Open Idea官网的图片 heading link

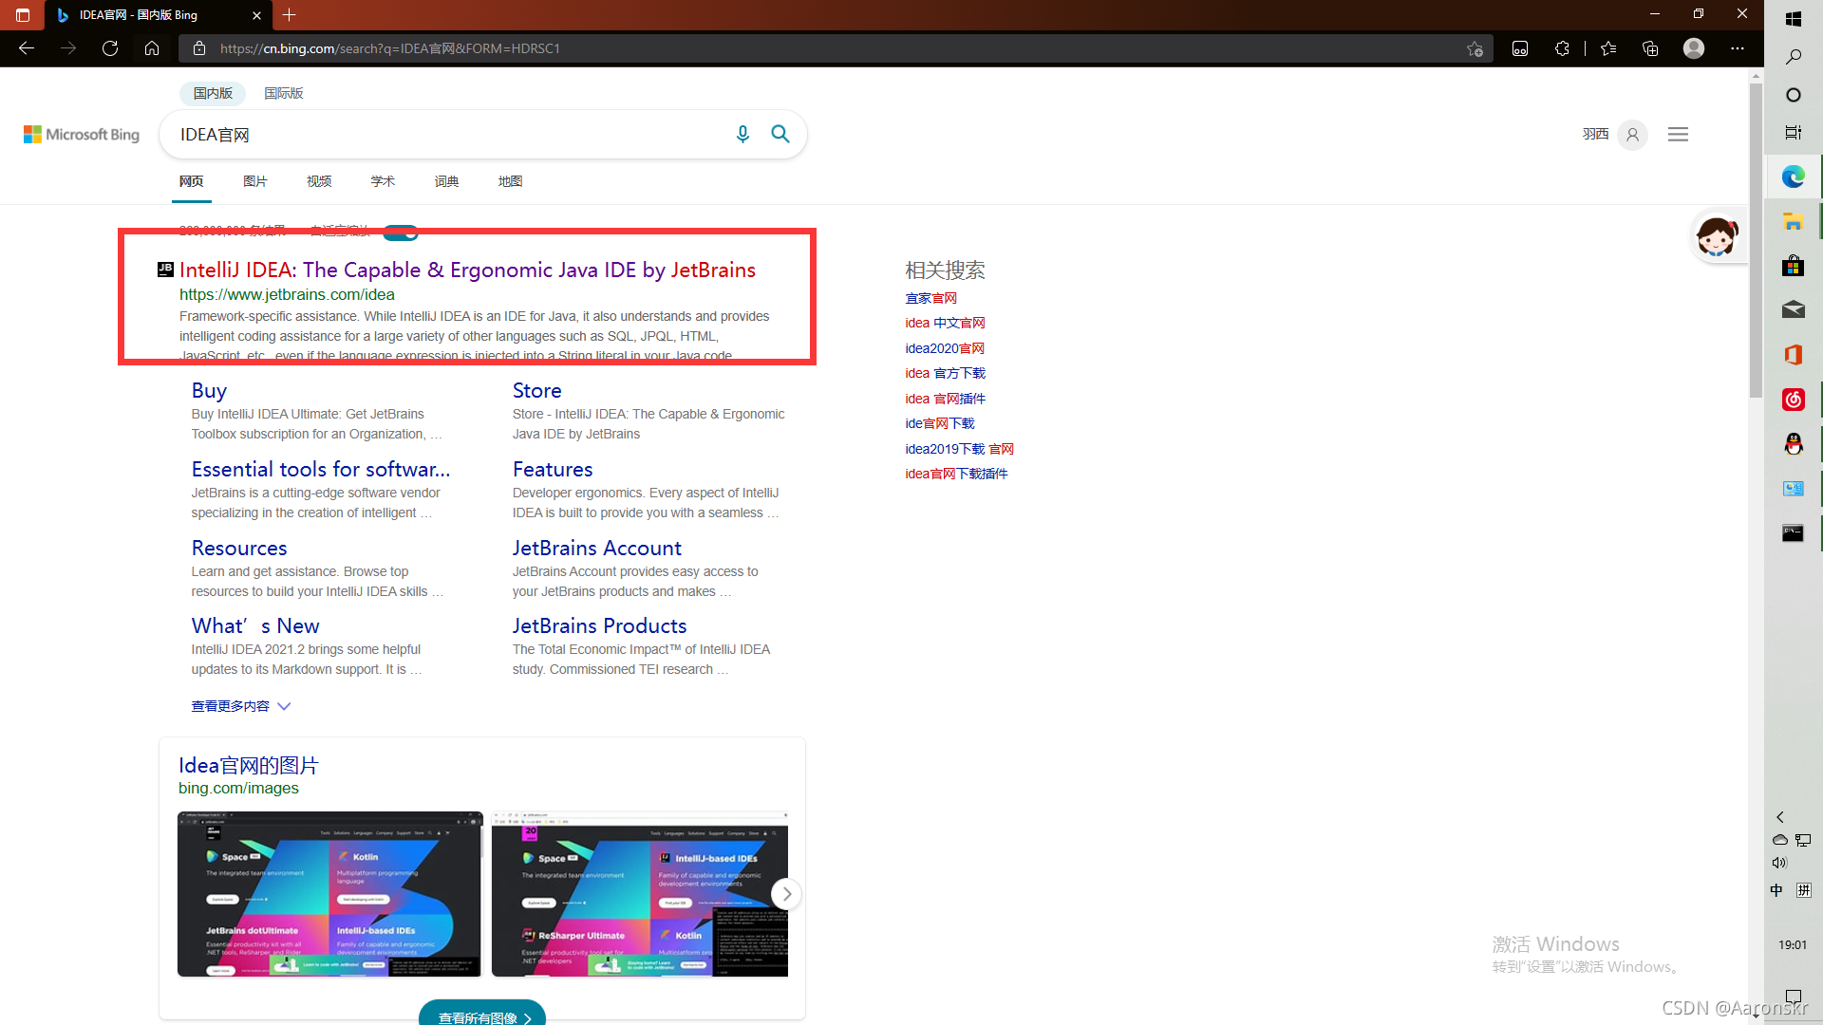tap(249, 766)
